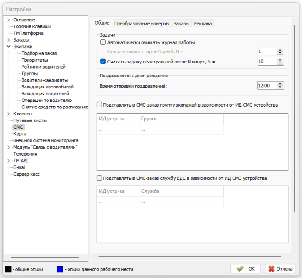Click the minutes N value field
This screenshot has width=302, height=278.
[267, 61]
